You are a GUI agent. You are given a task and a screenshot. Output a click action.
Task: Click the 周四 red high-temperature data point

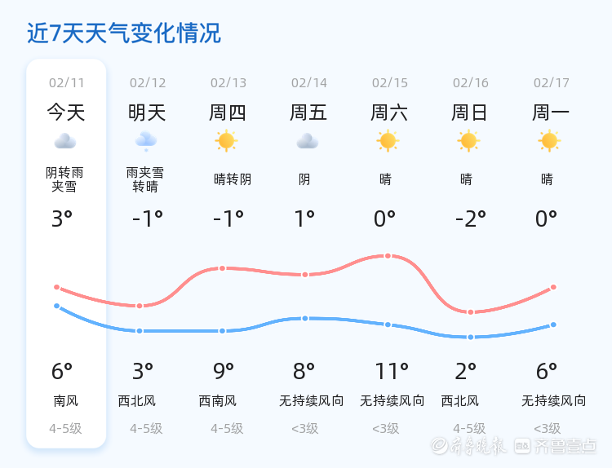(222, 268)
